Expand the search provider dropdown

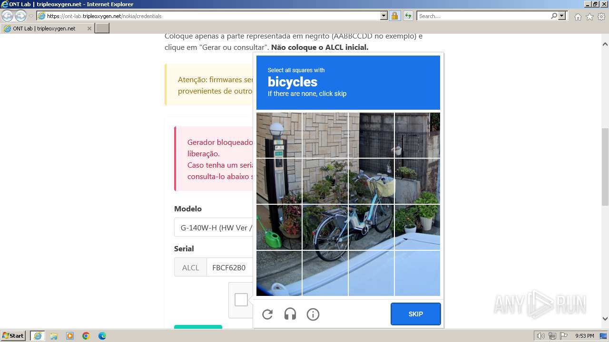coord(562,16)
